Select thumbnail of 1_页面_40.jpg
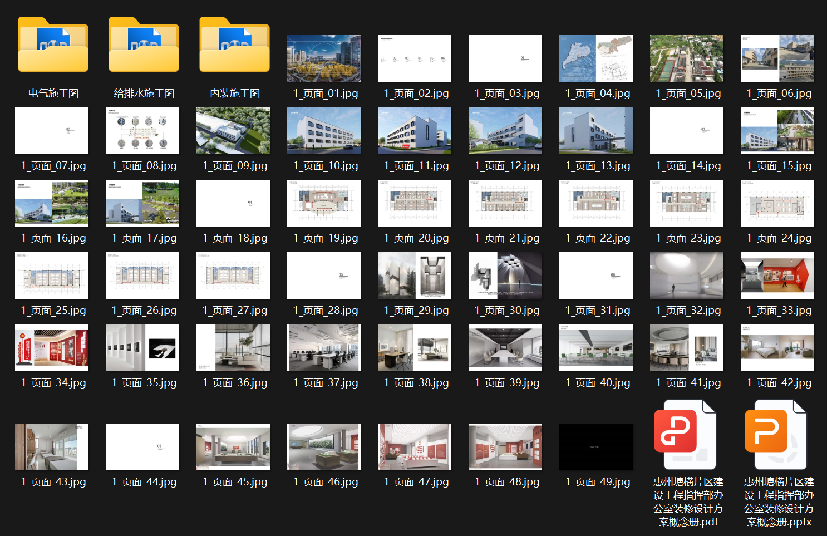 [596, 348]
